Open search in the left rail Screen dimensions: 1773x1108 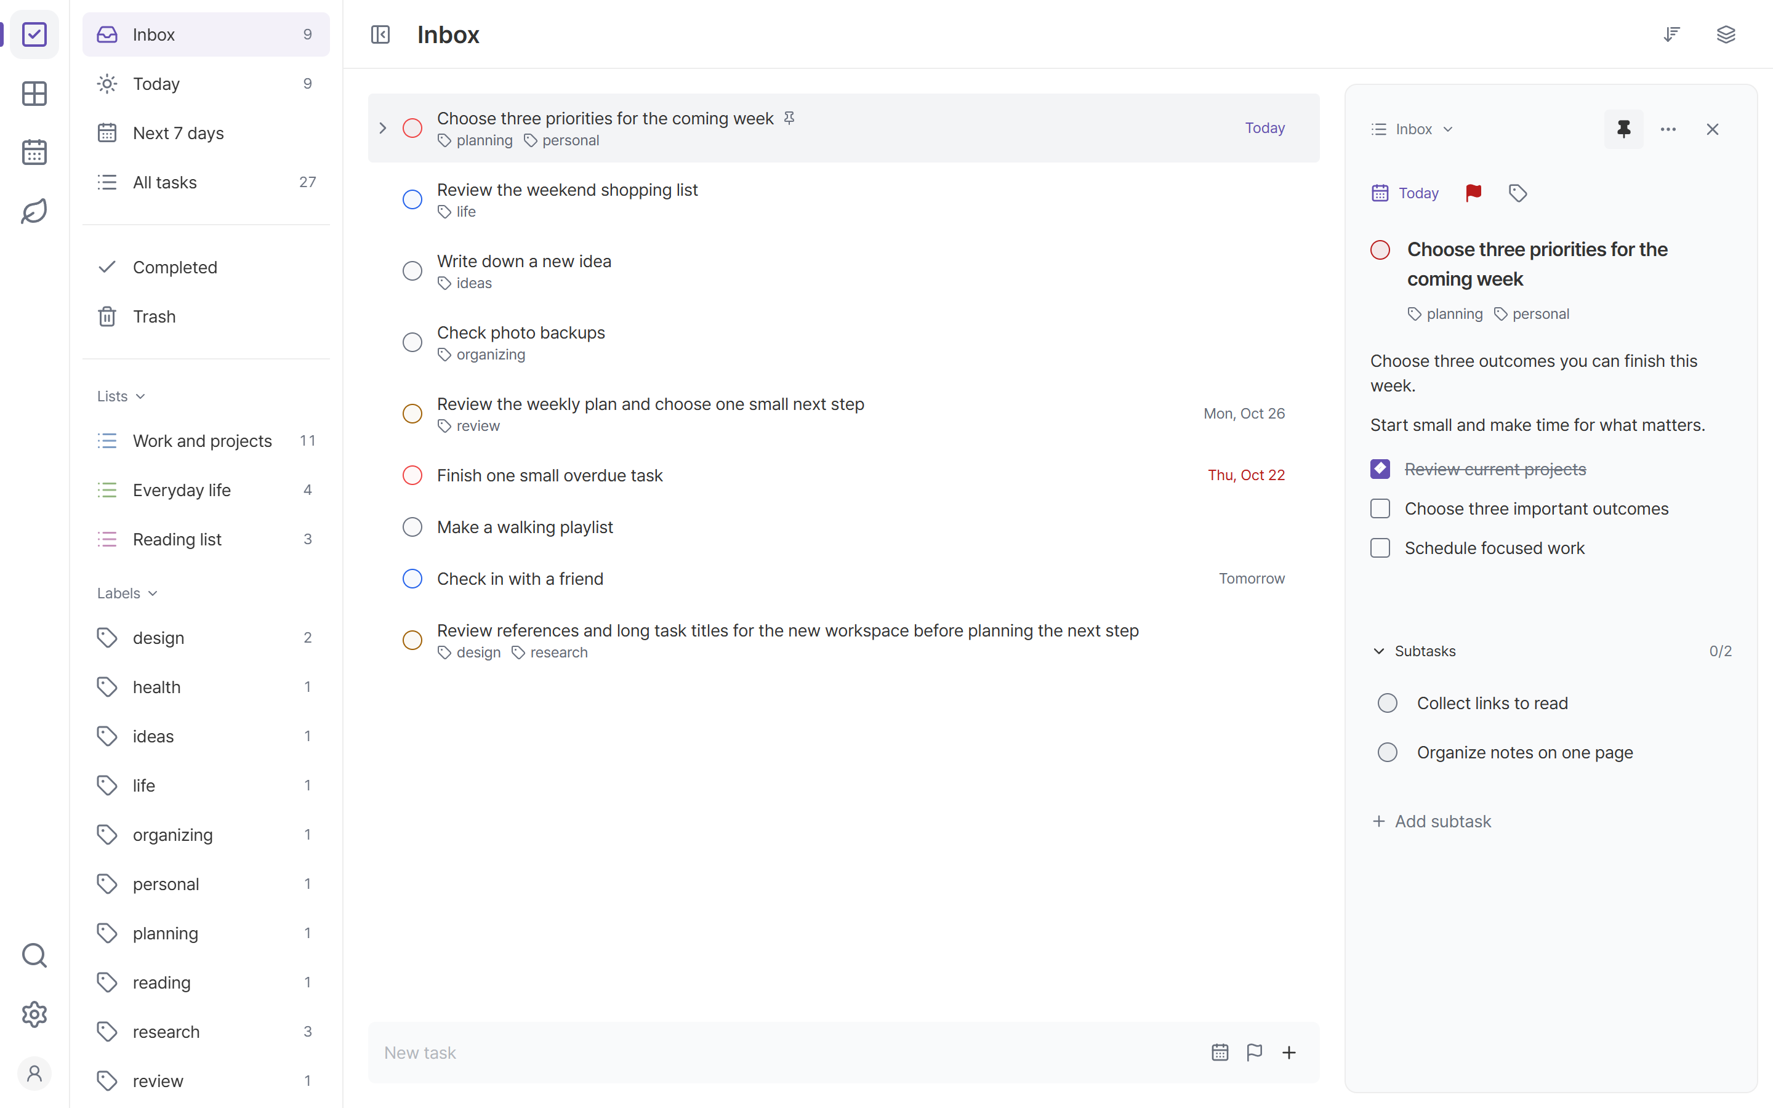[x=34, y=955]
